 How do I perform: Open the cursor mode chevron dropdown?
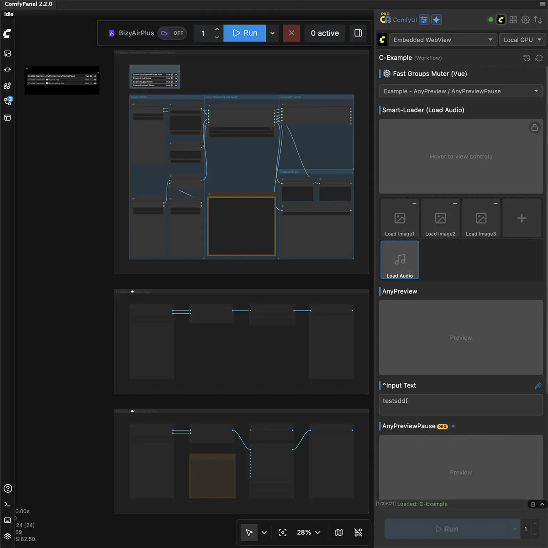pyautogui.click(x=264, y=532)
